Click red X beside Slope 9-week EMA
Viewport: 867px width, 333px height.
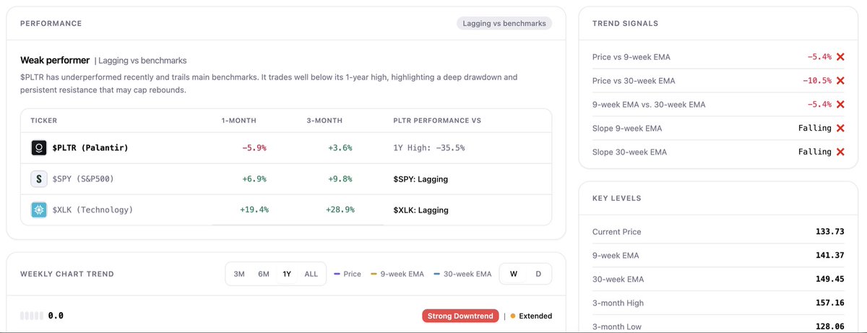click(x=840, y=129)
